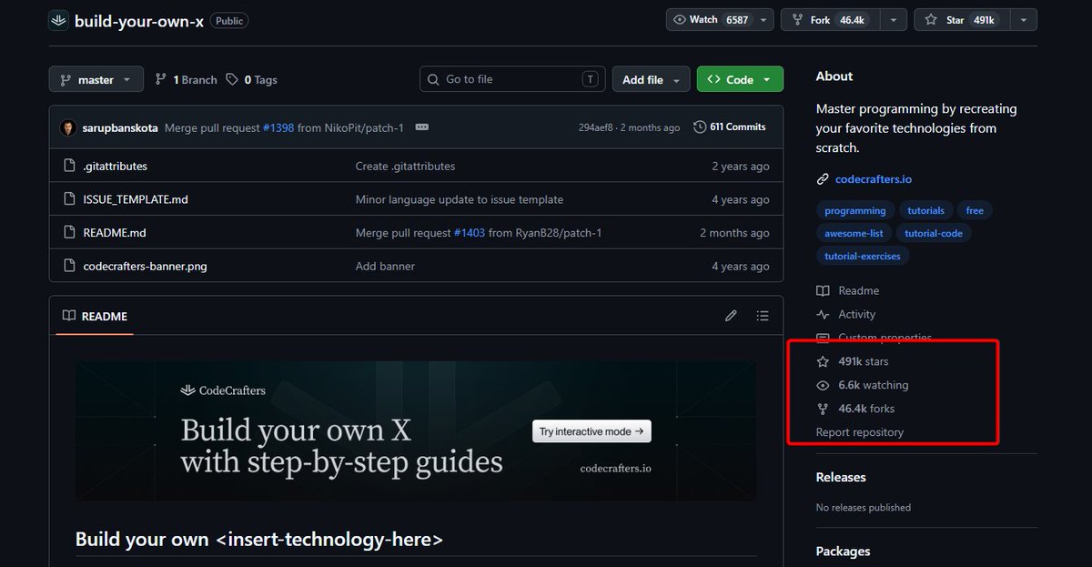
Task: Click the Try interactive mode button
Action: (x=591, y=431)
